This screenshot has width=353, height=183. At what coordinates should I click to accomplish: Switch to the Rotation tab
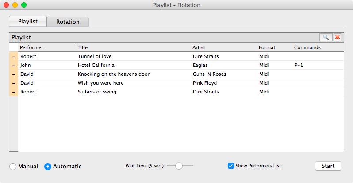point(68,22)
